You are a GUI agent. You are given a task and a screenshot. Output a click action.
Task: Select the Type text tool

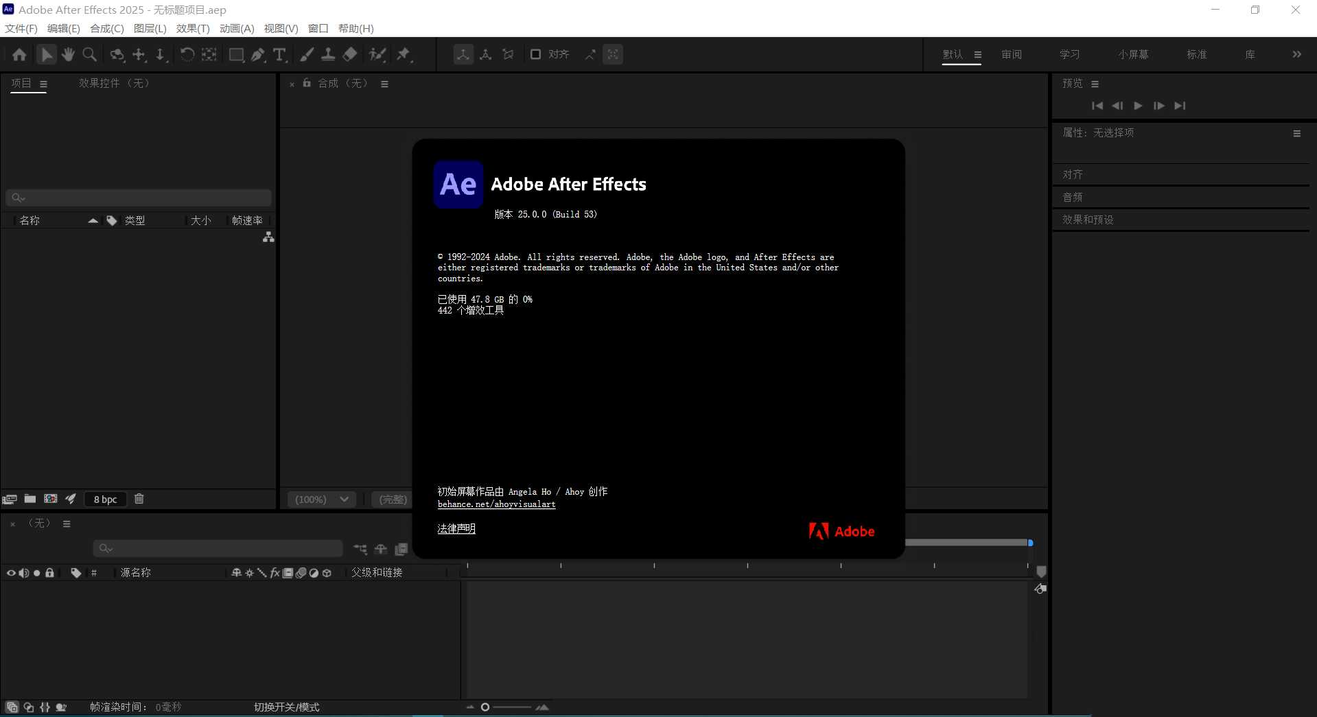coord(279,55)
